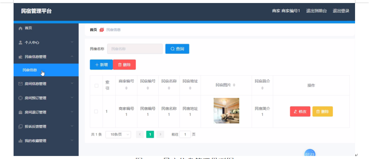This screenshot has width=369, height=159.
Task: Expand 房间信息管理 menu chevron
Action: click(72, 83)
